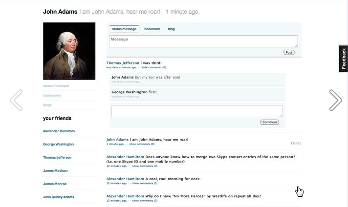
Task: Select the status message tab
Action: click(x=124, y=29)
